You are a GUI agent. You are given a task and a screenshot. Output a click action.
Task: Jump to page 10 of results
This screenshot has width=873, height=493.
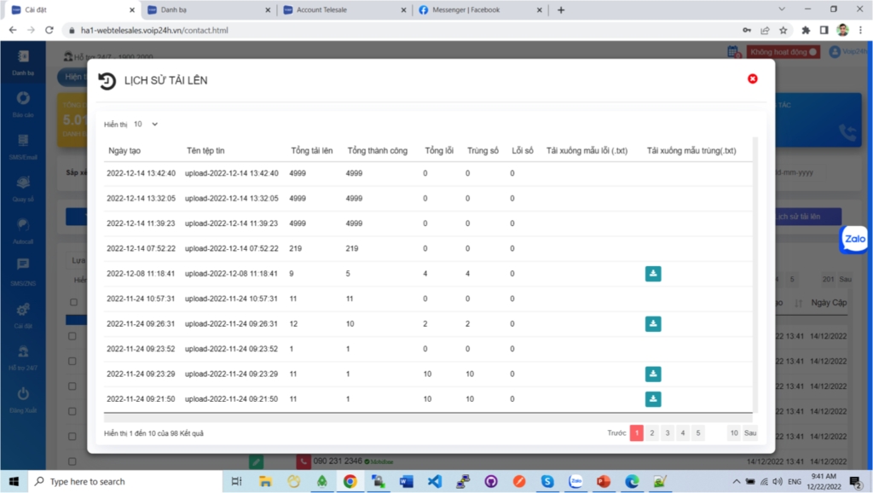[733, 433]
